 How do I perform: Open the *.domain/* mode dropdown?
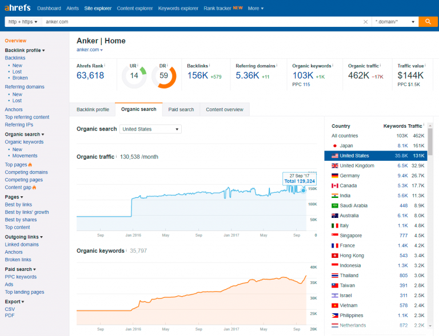coord(394,22)
